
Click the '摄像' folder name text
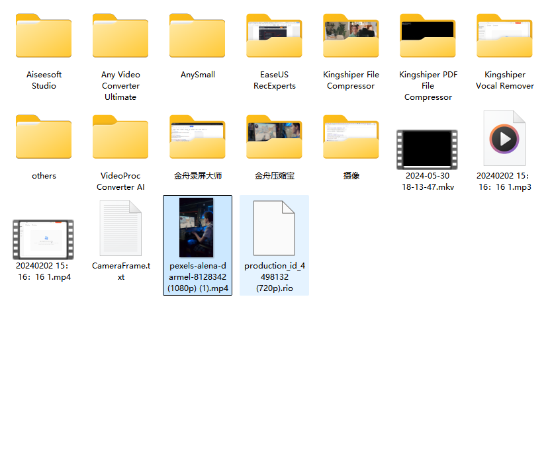pyautogui.click(x=351, y=175)
